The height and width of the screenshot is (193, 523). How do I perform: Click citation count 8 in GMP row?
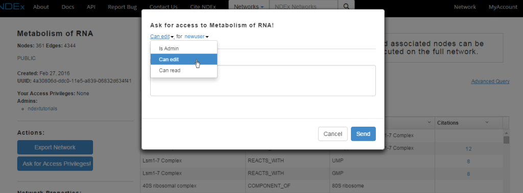click(x=468, y=174)
